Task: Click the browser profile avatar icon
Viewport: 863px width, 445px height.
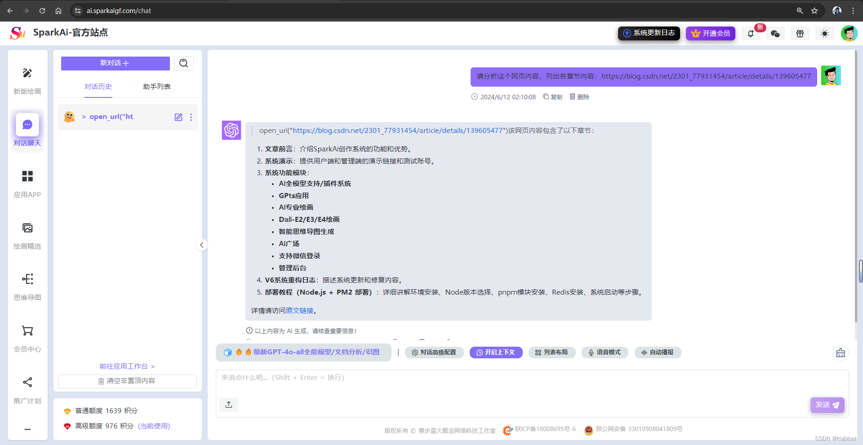Action: [837, 11]
